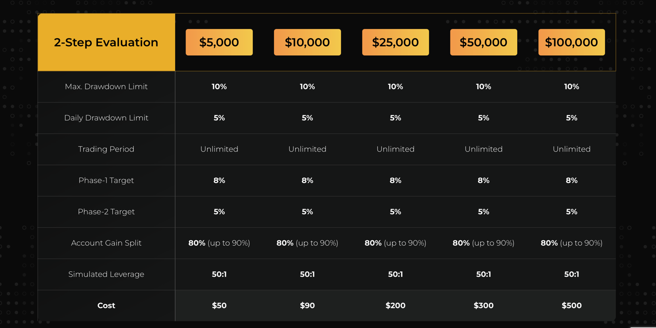Click the Cost row label
The image size is (656, 328).
click(x=106, y=306)
